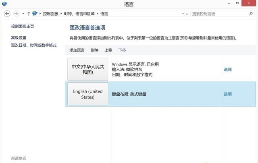Click the 输入法: 微软拼音 text
The width and height of the screenshot is (258, 163).
click(127, 70)
